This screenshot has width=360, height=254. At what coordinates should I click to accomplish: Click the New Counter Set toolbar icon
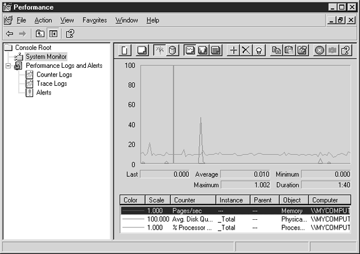point(125,50)
